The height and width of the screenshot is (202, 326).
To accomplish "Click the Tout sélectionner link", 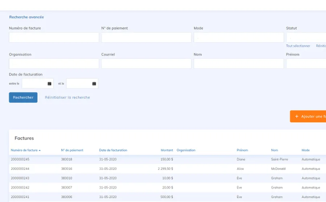I will coord(298,46).
